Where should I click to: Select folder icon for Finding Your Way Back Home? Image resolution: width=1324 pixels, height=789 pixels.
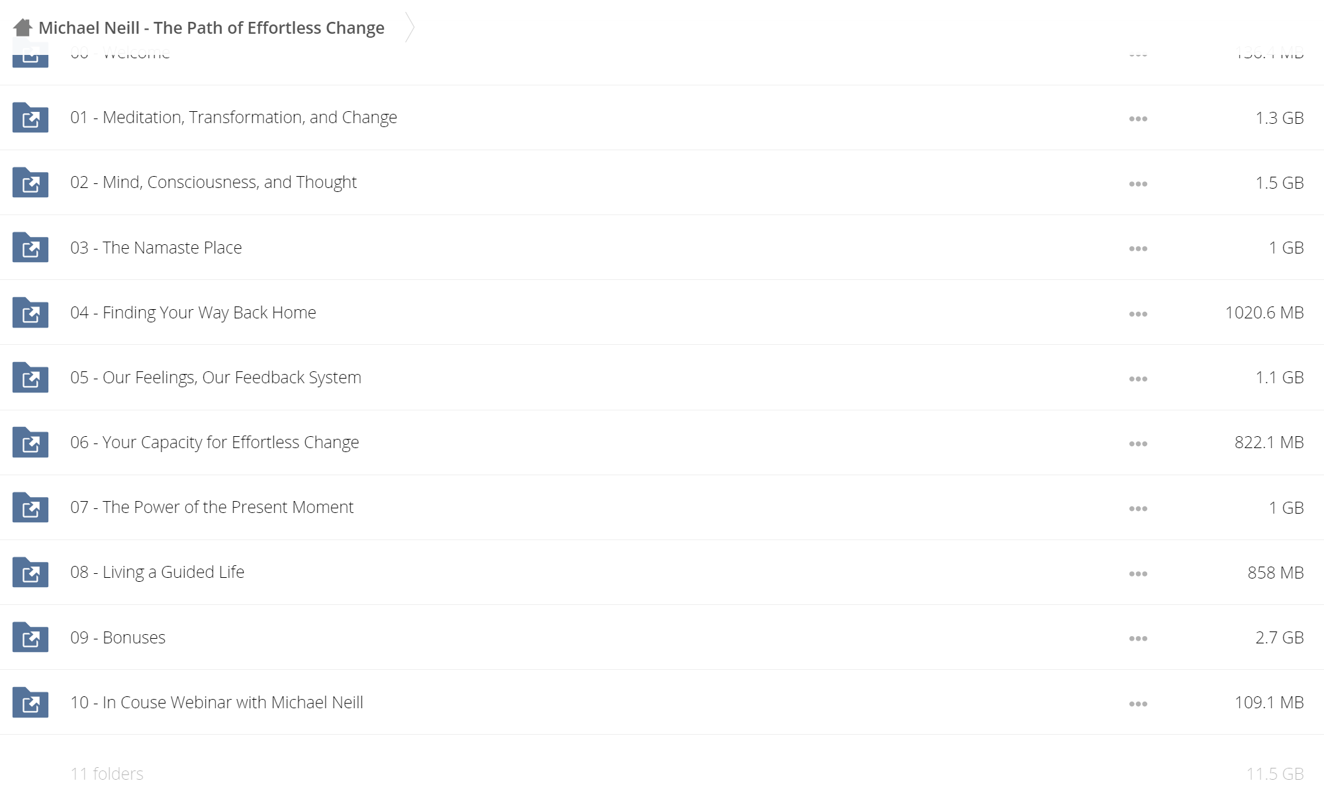coord(30,312)
